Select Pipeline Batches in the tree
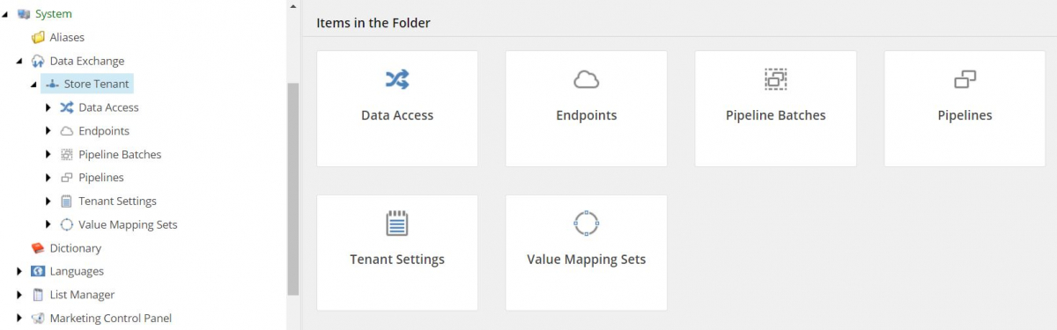The image size is (1057, 330). [120, 154]
